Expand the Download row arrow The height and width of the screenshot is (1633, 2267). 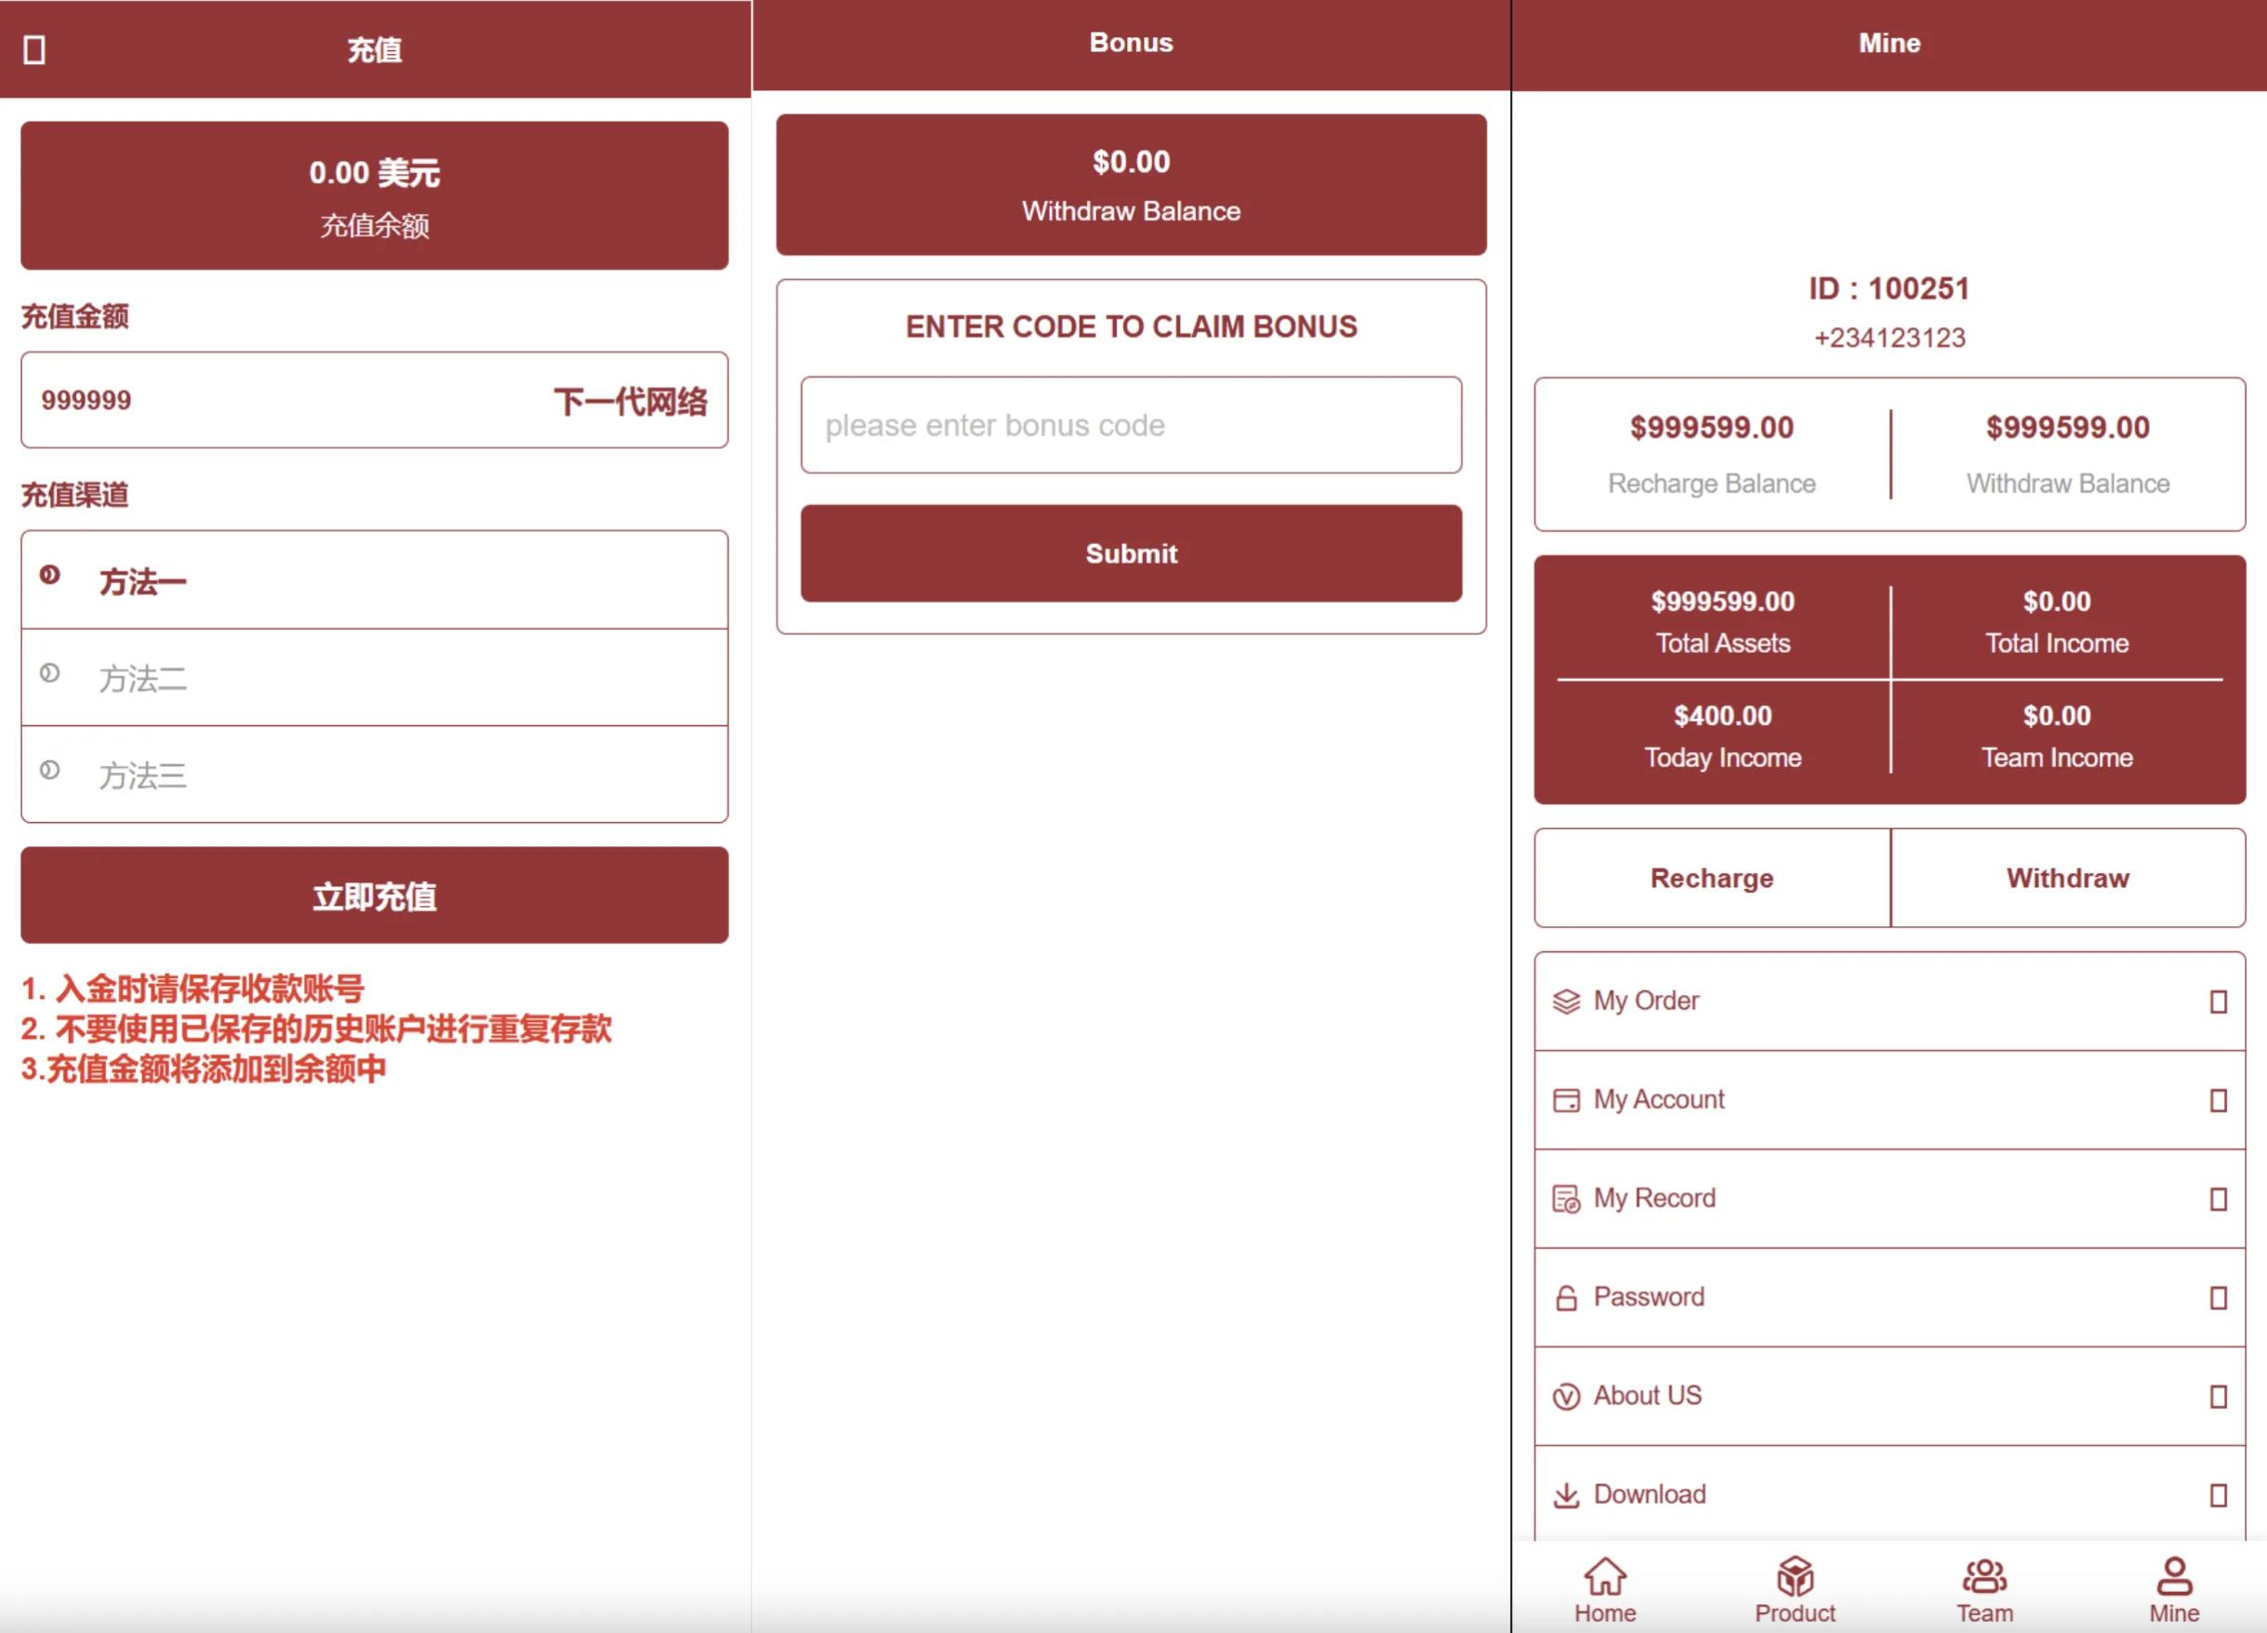pyautogui.click(x=2217, y=1495)
